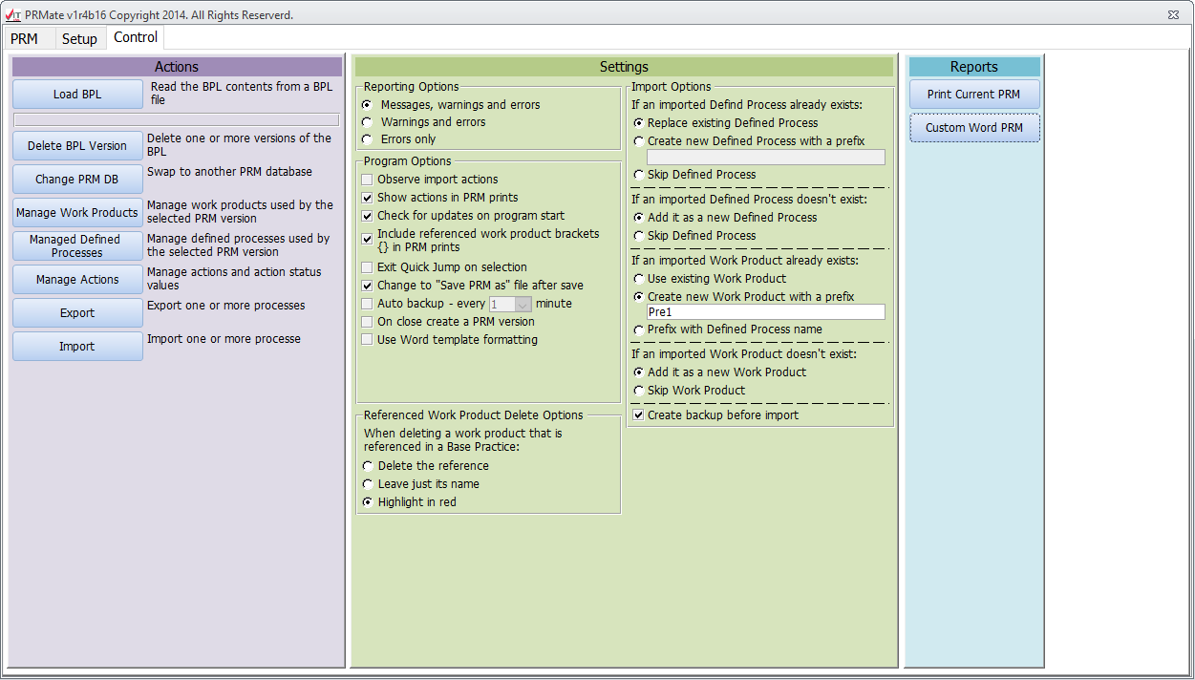Click the Defined Process prefix text field
This screenshot has width=1195, height=680.
[x=766, y=158]
